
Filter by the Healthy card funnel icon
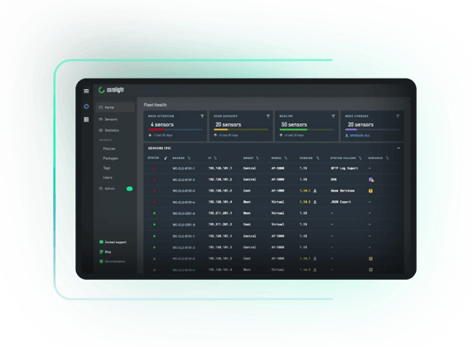point(333,116)
